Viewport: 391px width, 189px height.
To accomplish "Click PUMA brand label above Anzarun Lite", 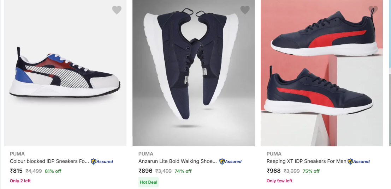I will (x=146, y=154).
